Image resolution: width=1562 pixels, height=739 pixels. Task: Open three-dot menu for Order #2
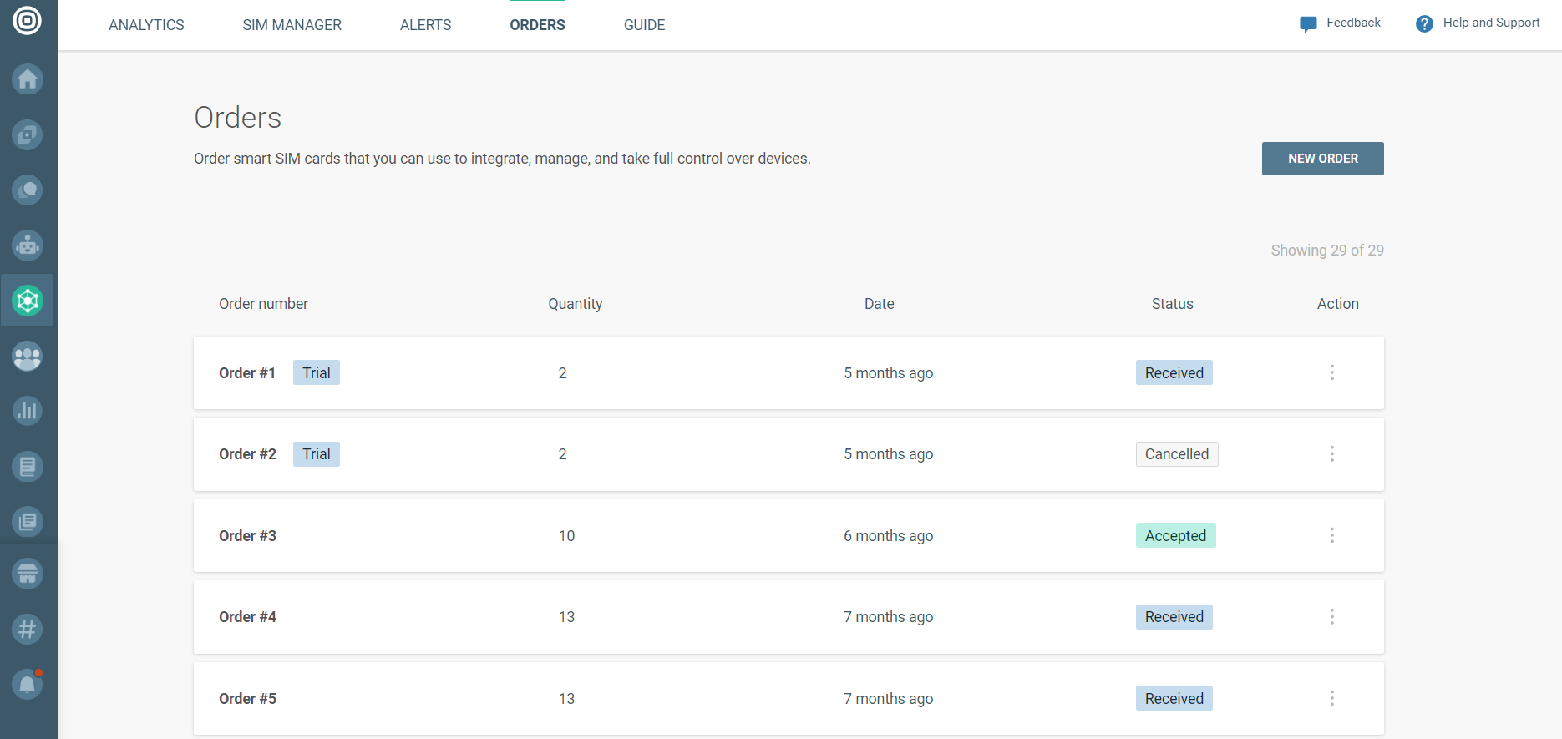tap(1331, 454)
